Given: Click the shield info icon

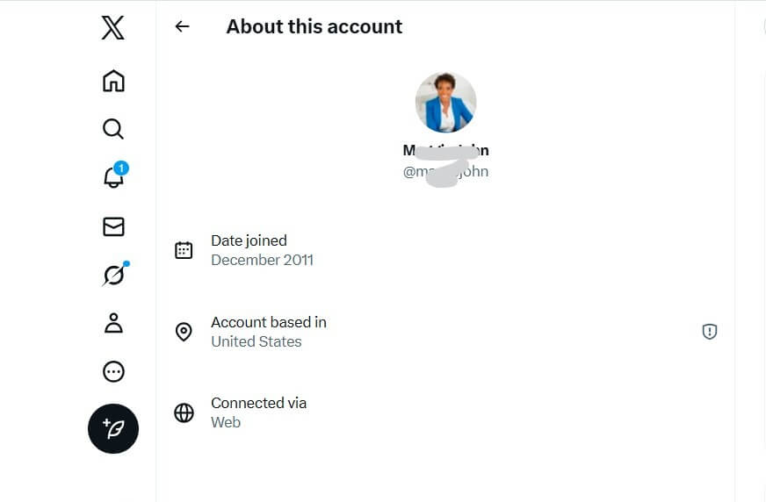Looking at the screenshot, I should point(710,332).
